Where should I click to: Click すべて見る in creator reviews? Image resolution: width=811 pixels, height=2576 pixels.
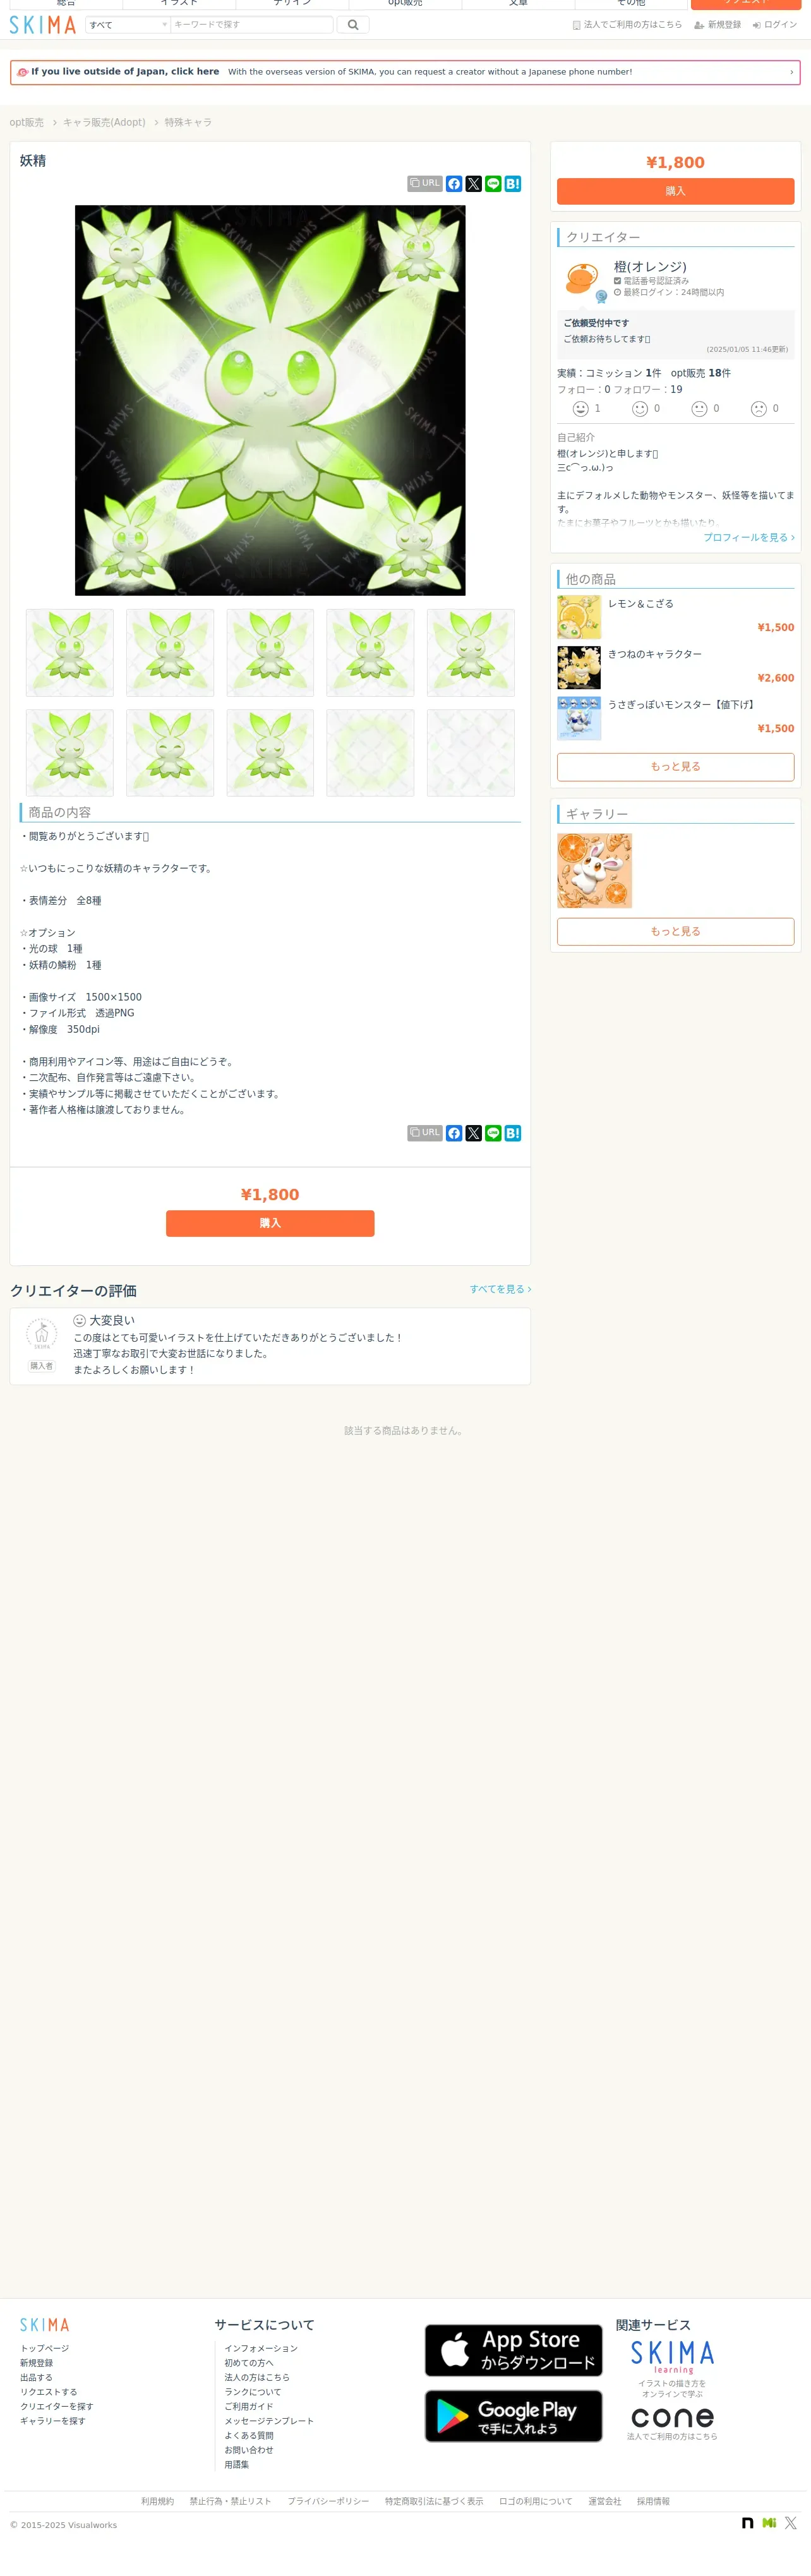tap(500, 1289)
